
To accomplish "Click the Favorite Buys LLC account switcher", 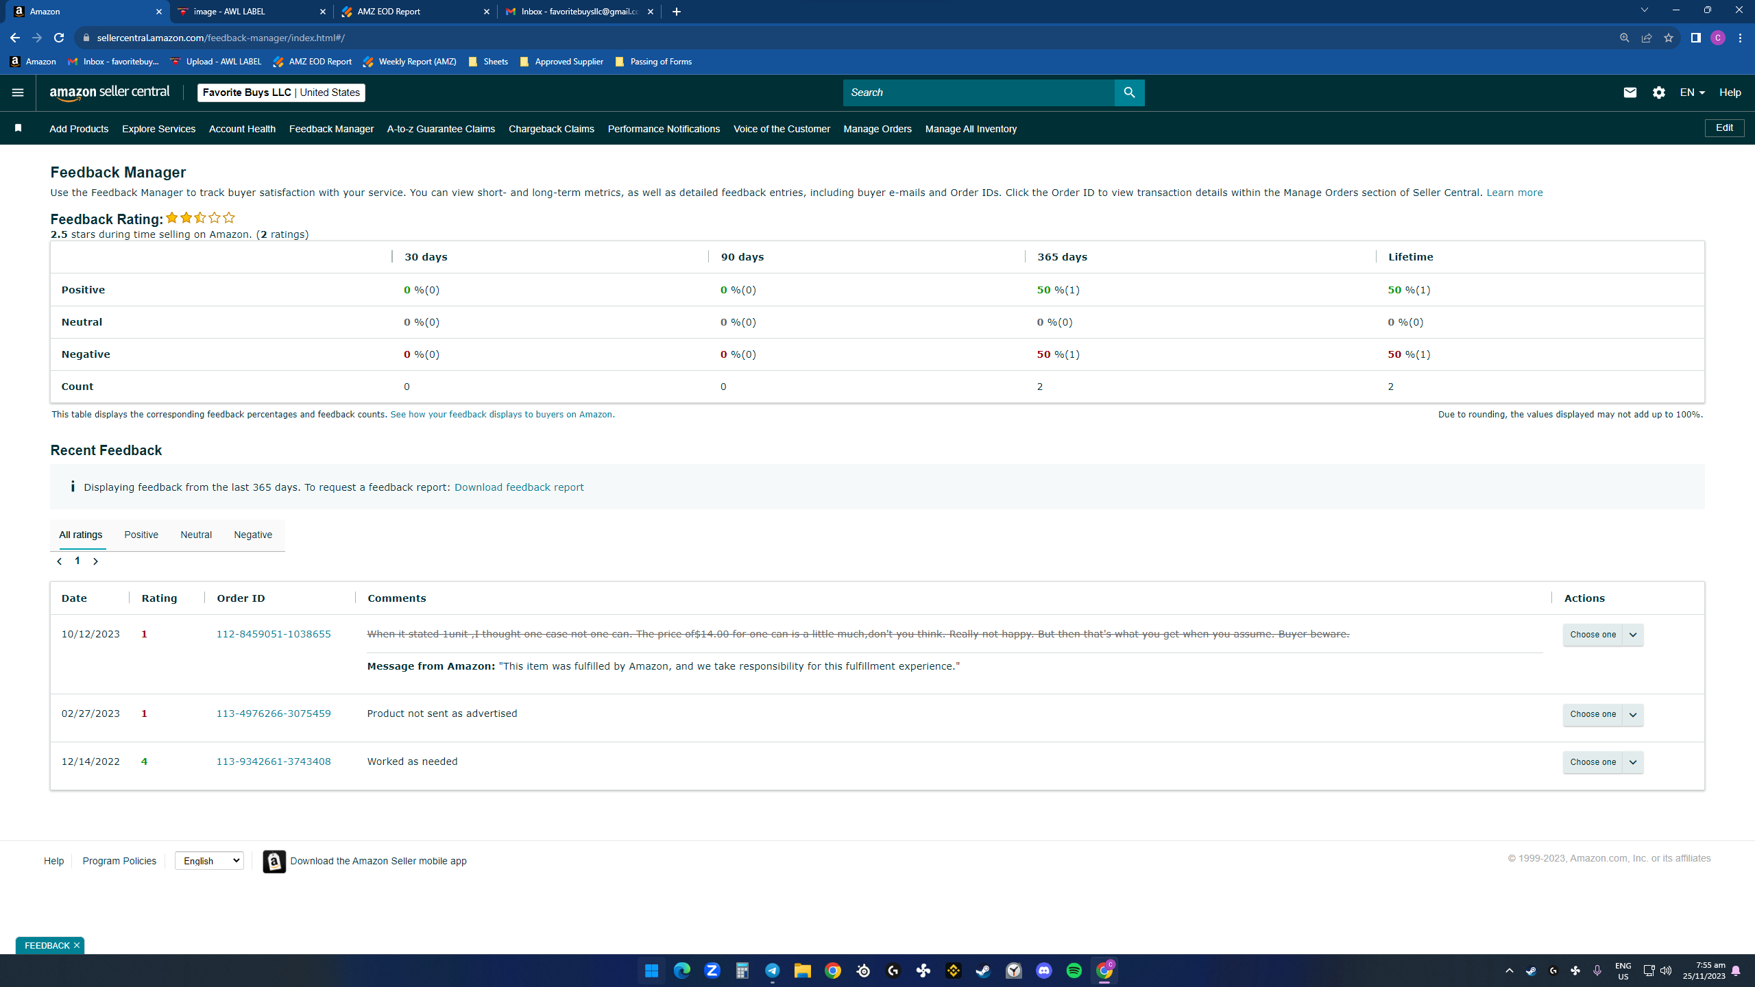I will (x=281, y=93).
